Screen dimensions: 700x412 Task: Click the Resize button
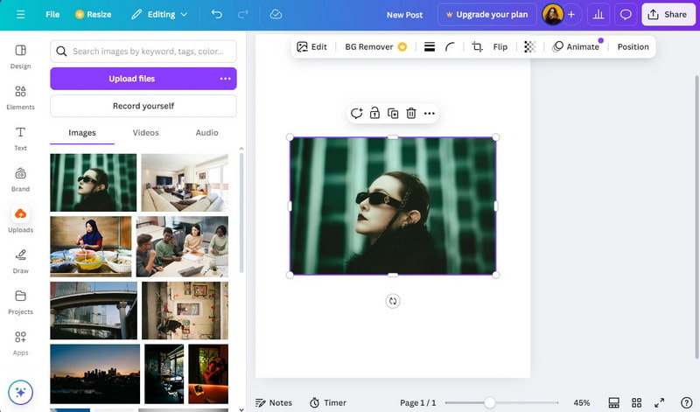tap(93, 15)
